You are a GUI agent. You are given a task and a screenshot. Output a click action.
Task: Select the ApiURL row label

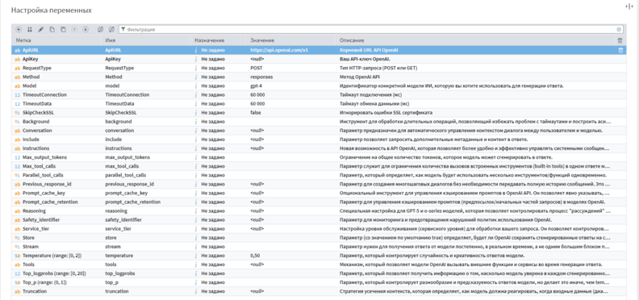30,50
